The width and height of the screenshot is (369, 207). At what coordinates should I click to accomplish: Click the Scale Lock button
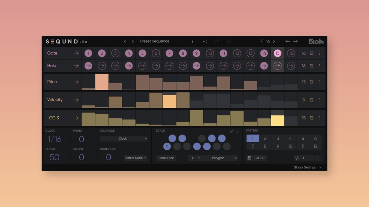166,158
